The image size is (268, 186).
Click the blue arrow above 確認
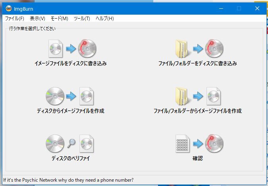pos(198,144)
